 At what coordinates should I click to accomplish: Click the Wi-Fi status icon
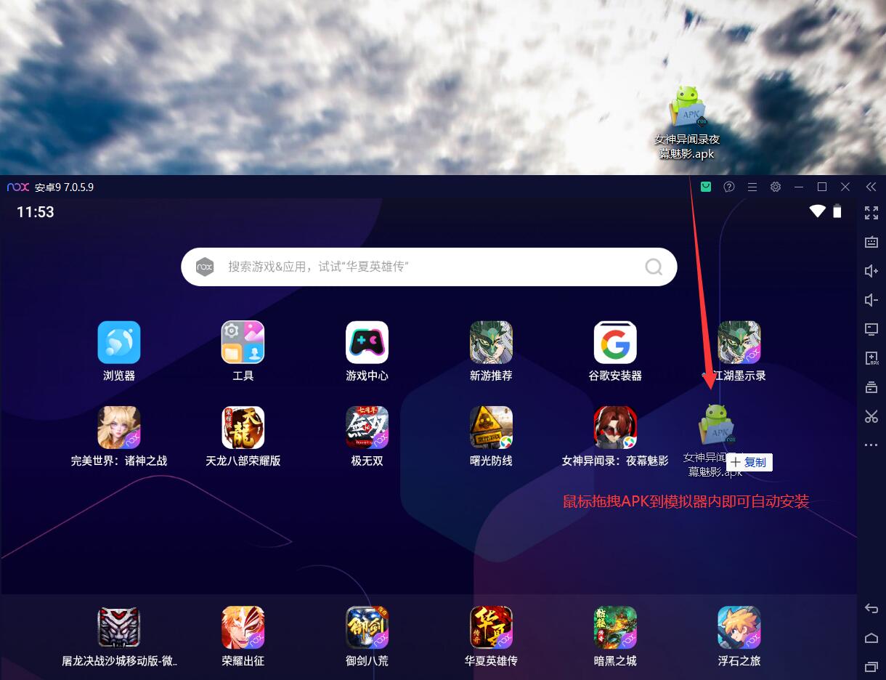coord(818,211)
